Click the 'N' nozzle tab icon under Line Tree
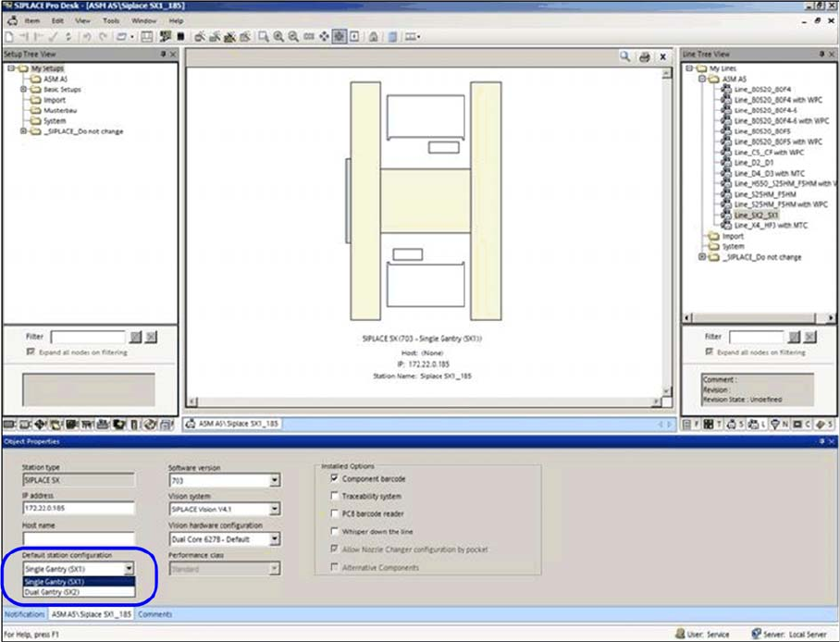This screenshot has height=642, width=840. tap(779, 425)
